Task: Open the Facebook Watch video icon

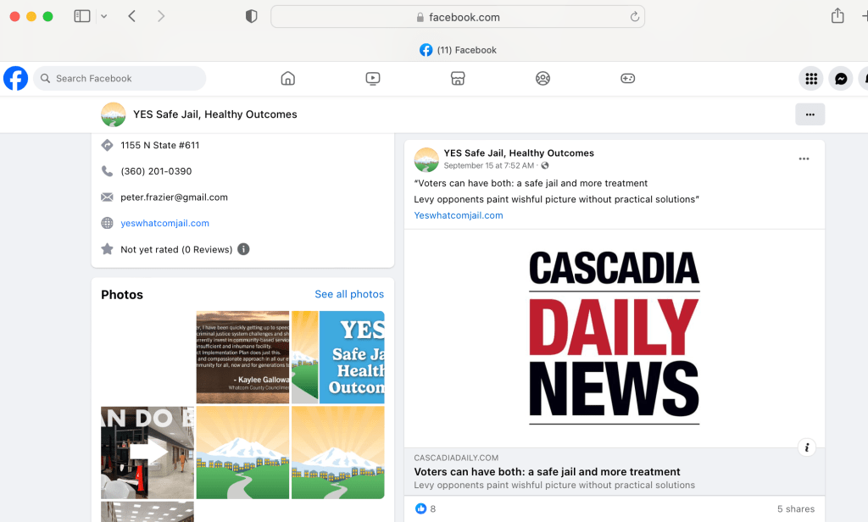Action: (373, 79)
